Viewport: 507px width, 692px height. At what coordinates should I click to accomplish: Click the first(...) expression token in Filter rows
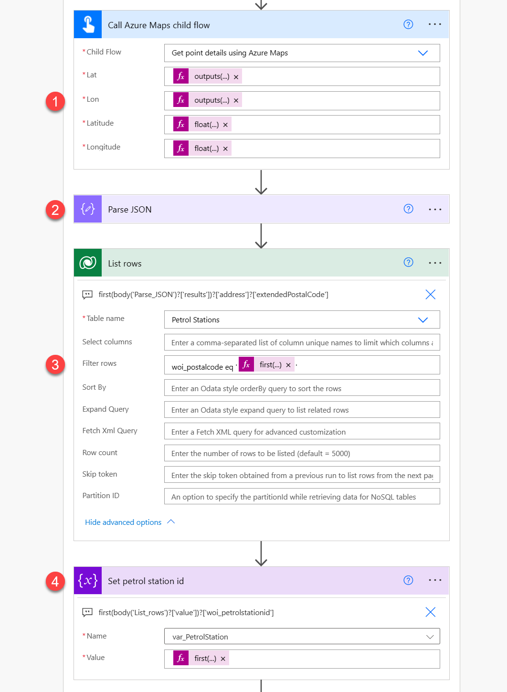coord(270,365)
